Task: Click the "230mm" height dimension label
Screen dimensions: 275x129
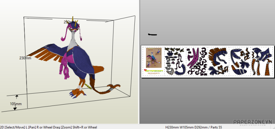Action: tap(25, 58)
